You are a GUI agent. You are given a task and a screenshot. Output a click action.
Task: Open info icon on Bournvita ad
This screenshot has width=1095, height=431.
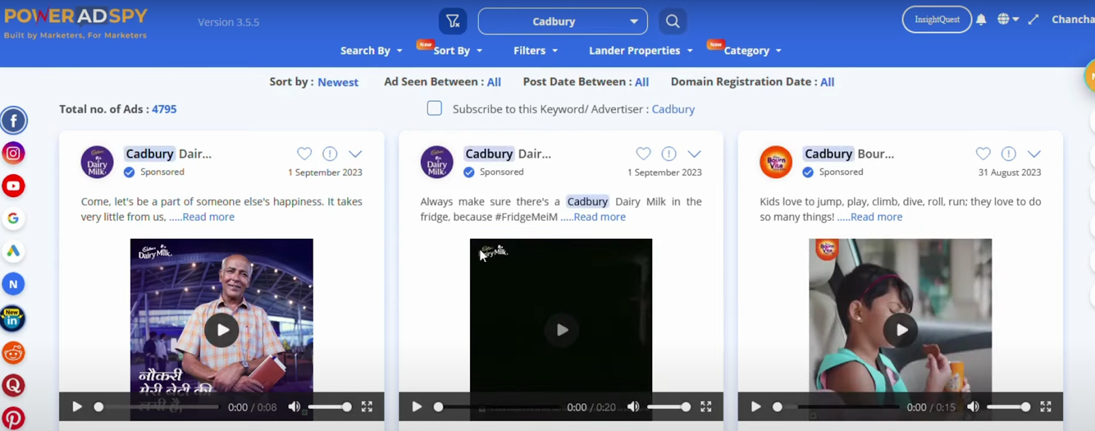(x=1008, y=153)
